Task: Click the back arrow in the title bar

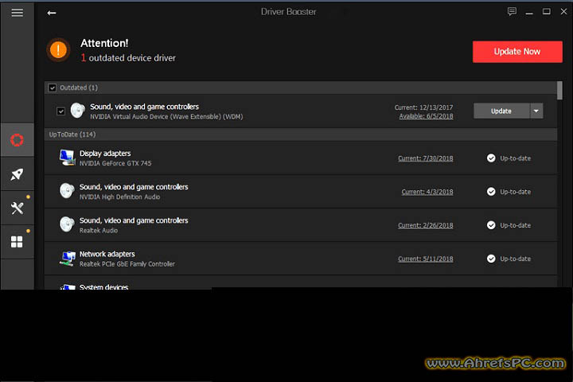Action: (52, 13)
